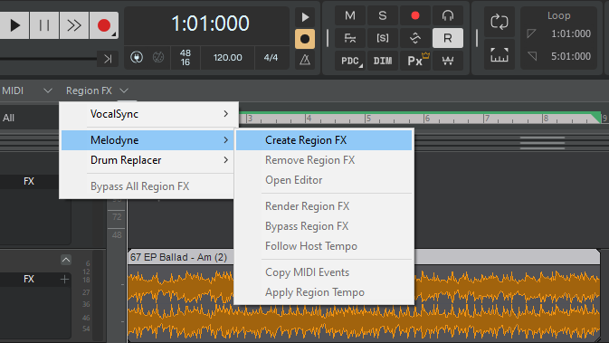
Task: Click the W waveform icon in Mix module
Action: [x=448, y=61]
